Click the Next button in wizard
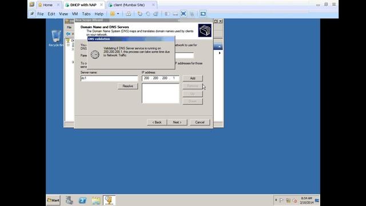 [177, 122]
